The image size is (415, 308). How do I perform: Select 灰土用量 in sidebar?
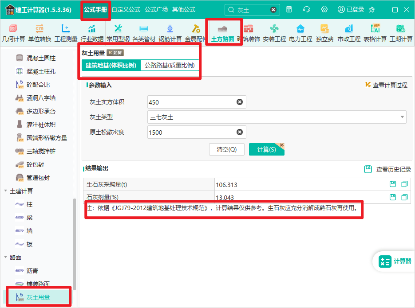(38, 297)
